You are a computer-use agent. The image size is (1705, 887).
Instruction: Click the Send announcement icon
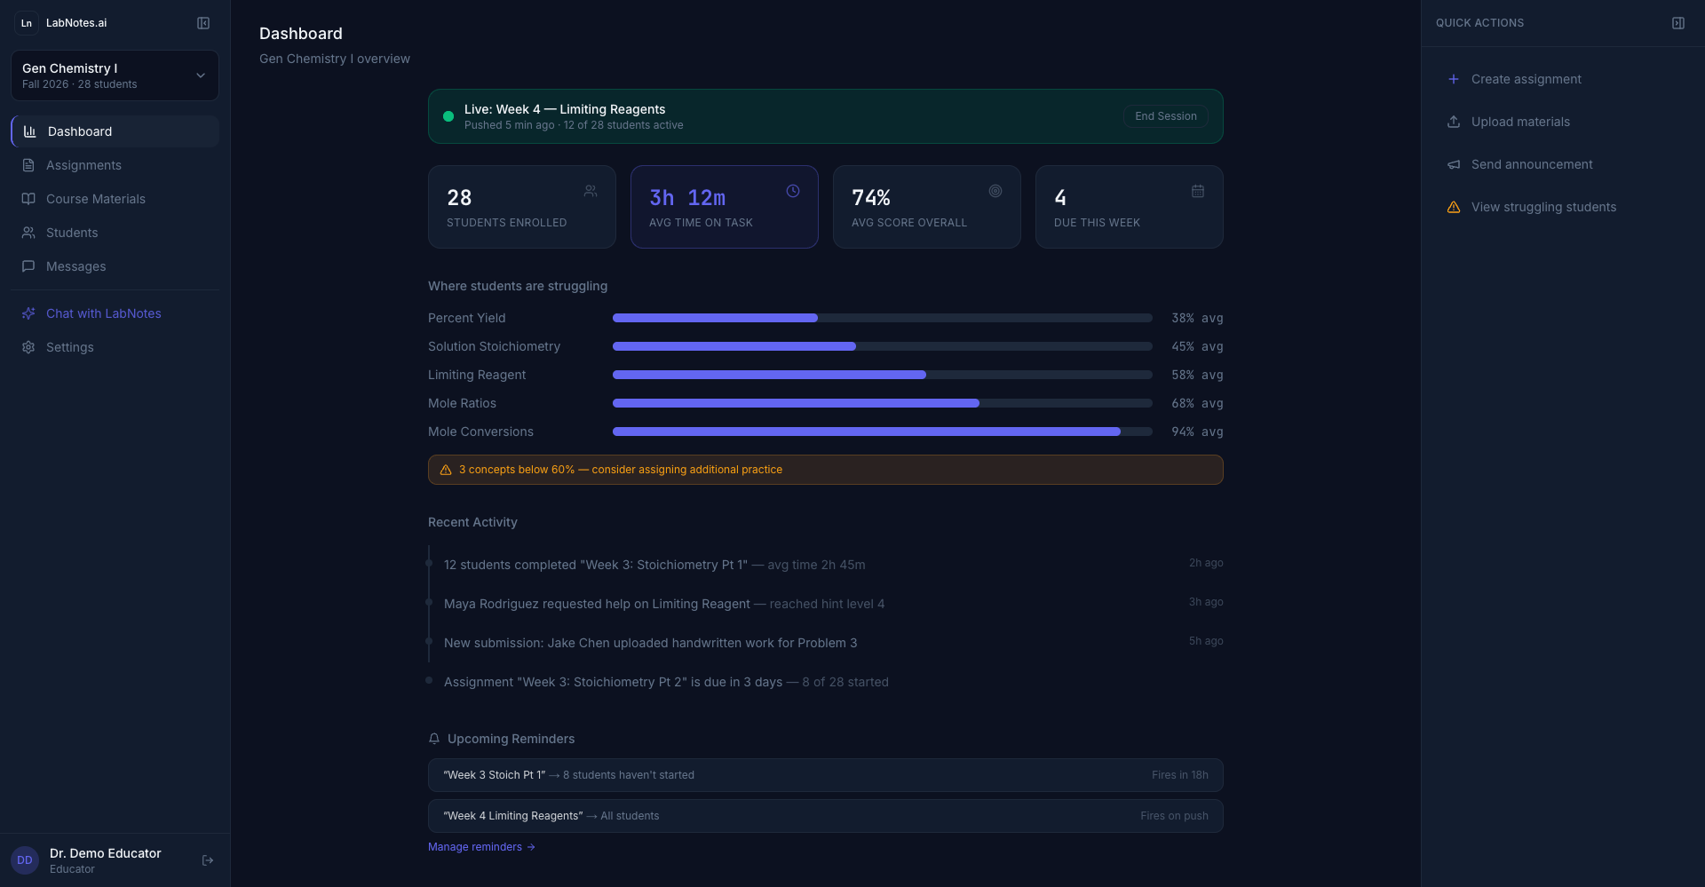[x=1454, y=164]
